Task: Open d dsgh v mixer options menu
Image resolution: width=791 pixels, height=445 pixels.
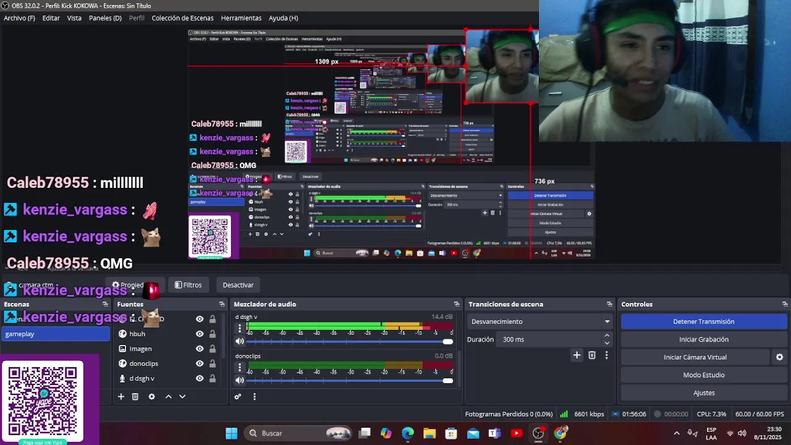Action: click(240, 328)
